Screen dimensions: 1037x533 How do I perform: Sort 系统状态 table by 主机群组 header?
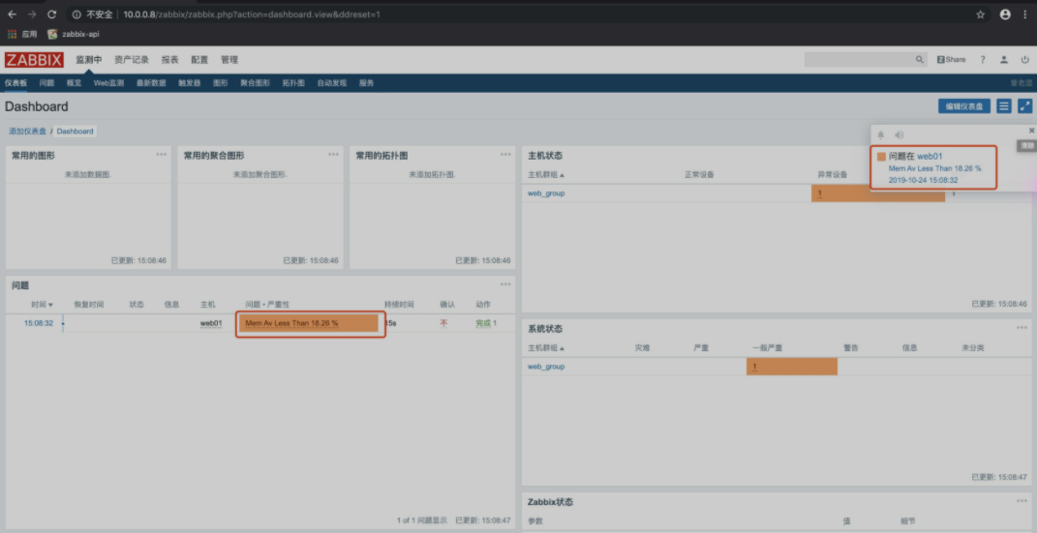click(x=546, y=348)
